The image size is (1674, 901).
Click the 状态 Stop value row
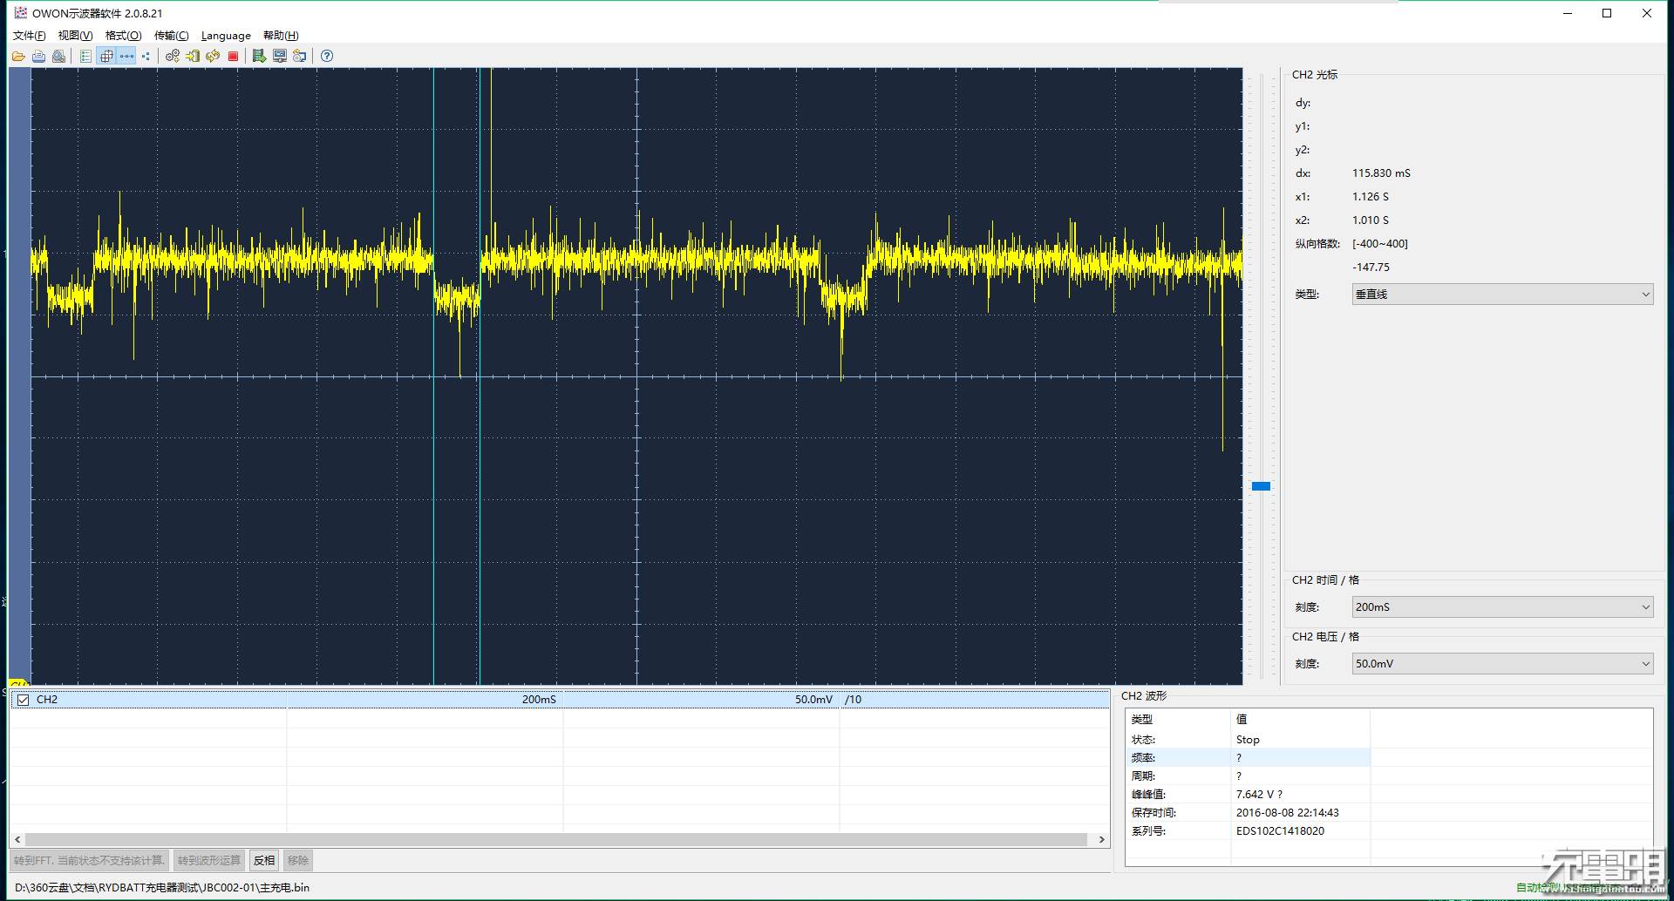pyautogui.click(x=1248, y=740)
